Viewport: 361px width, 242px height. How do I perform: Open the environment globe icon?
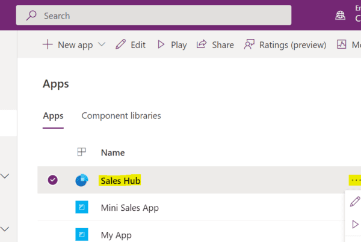pyautogui.click(x=341, y=16)
